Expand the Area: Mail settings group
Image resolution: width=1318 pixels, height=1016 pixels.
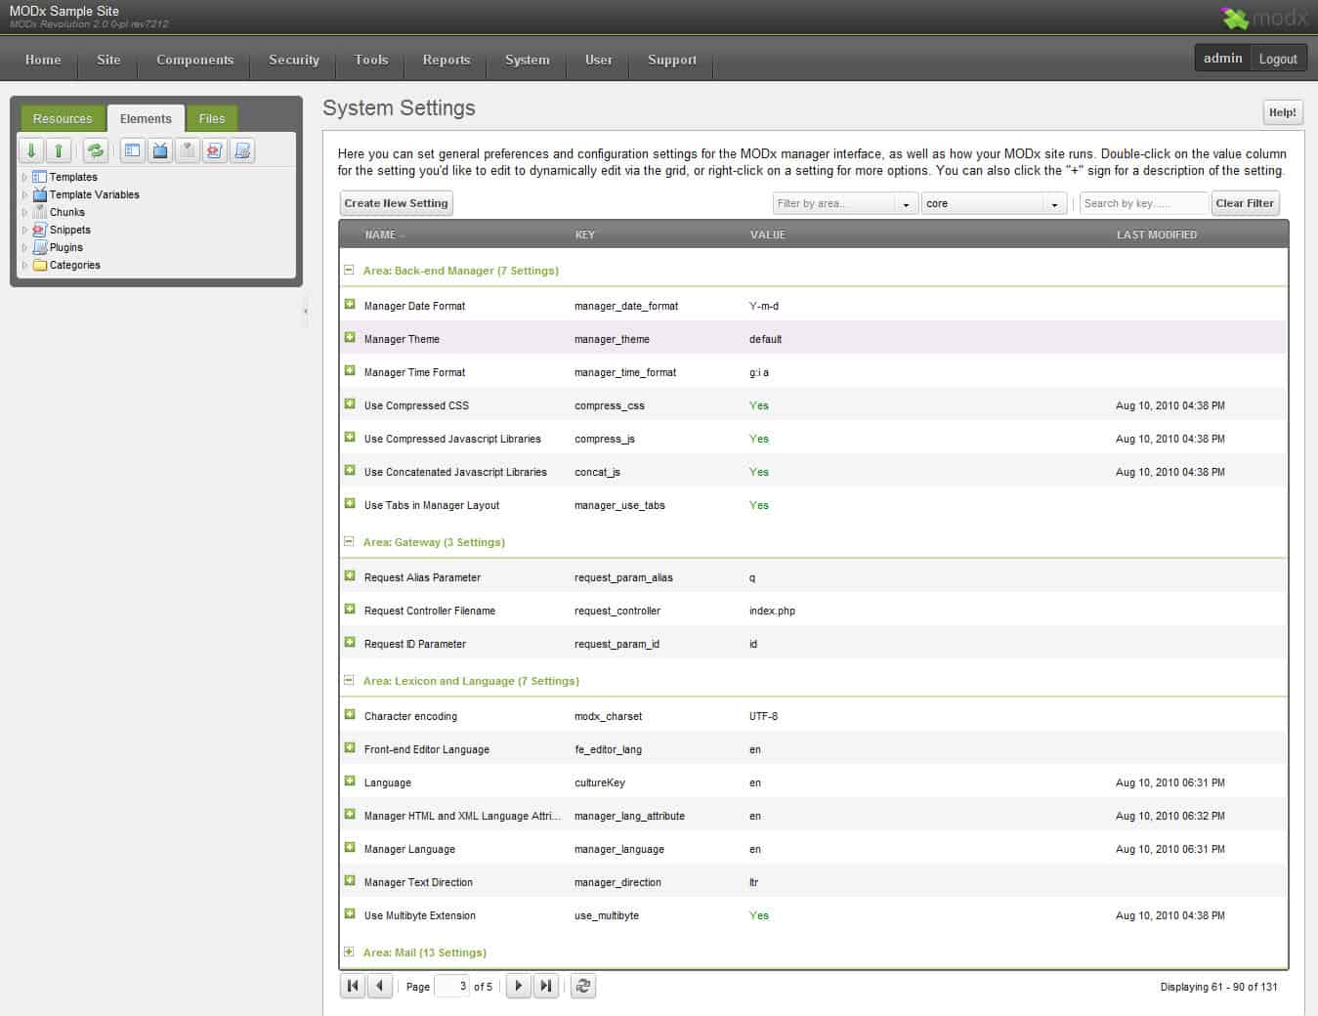tap(349, 952)
